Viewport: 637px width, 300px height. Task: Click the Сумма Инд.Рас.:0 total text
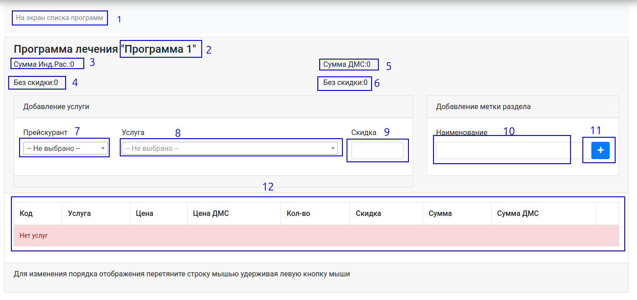coord(44,64)
